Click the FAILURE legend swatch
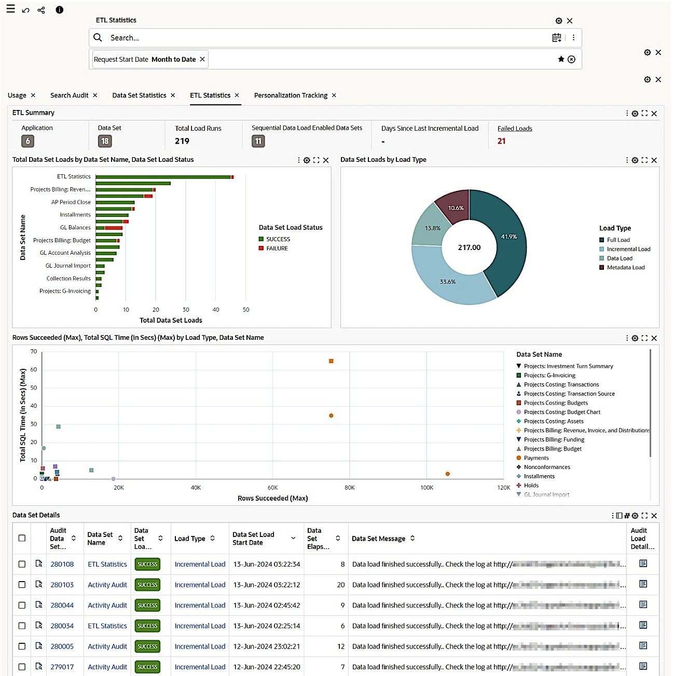 262,249
